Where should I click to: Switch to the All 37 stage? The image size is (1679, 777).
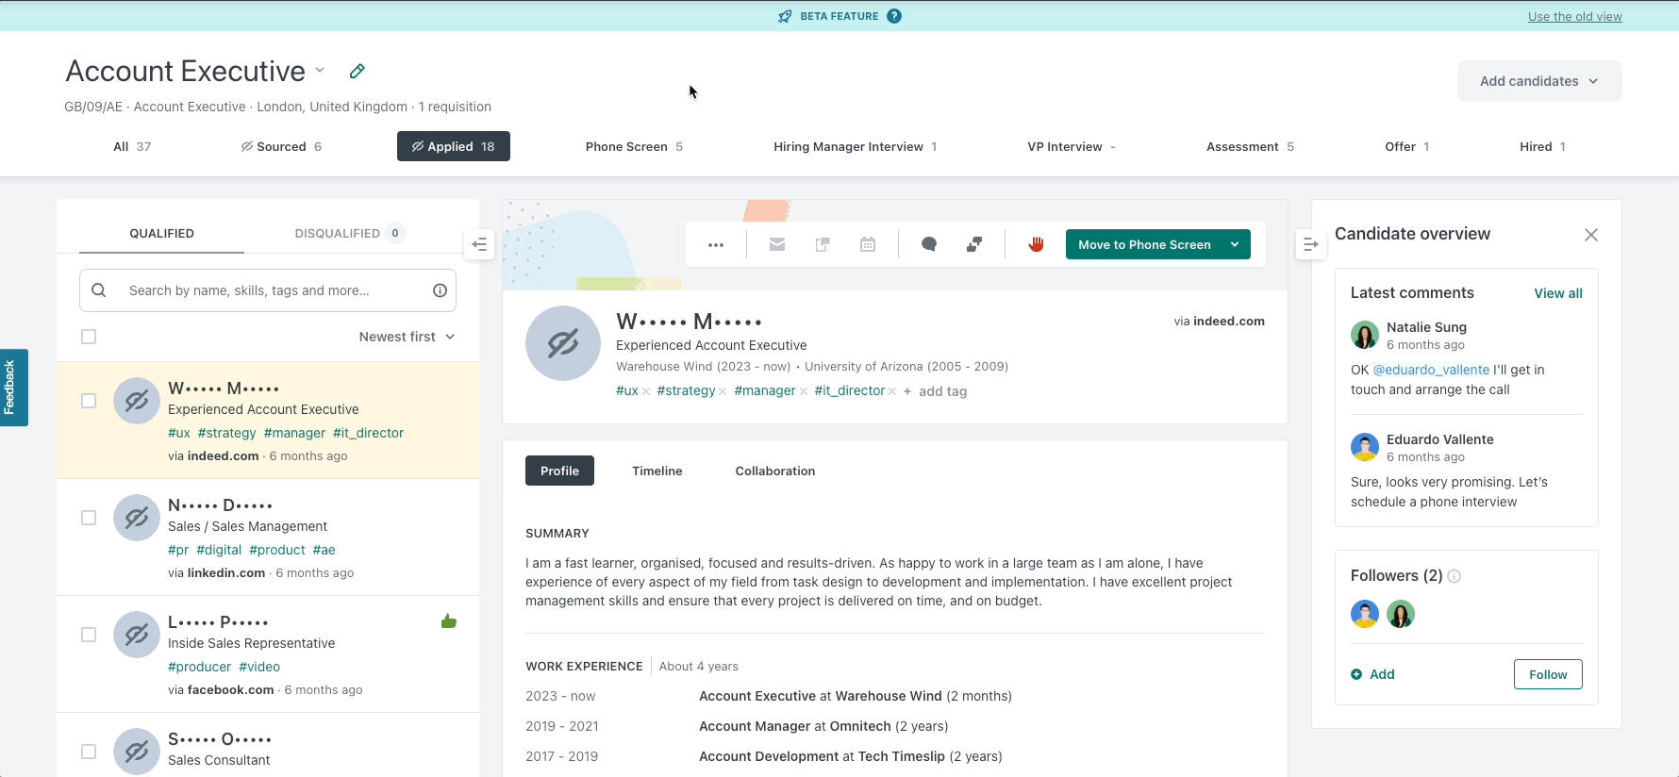(x=132, y=146)
